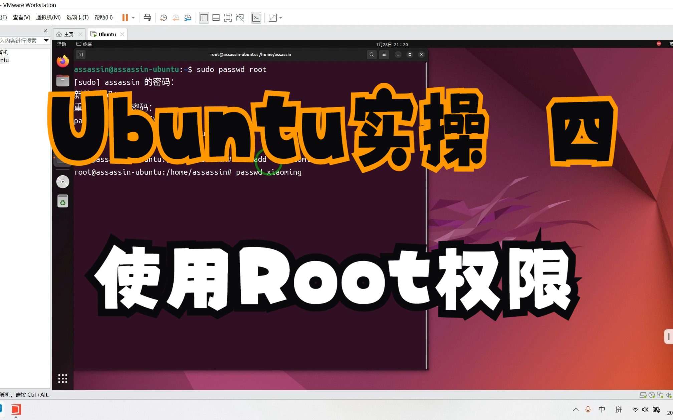The image size is (673, 420).
Task: Open the snapshot manager icon
Action: pyautogui.click(x=188, y=18)
